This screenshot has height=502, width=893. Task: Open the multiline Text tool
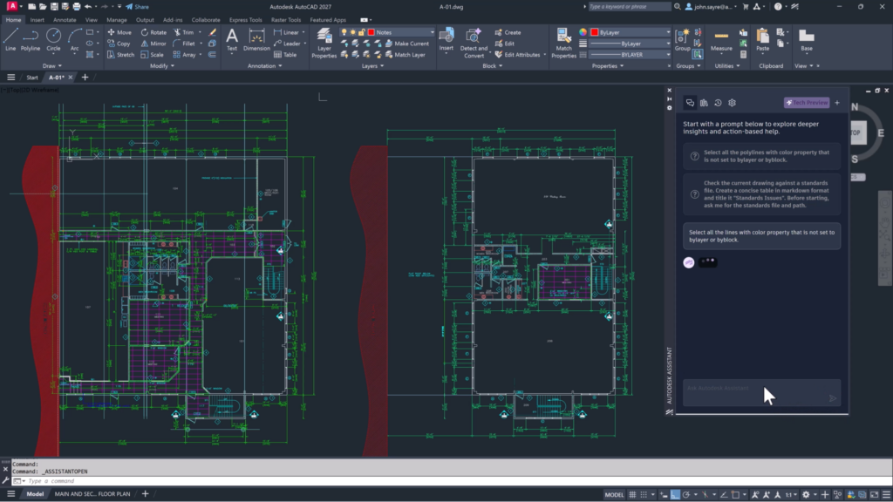point(232,40)
